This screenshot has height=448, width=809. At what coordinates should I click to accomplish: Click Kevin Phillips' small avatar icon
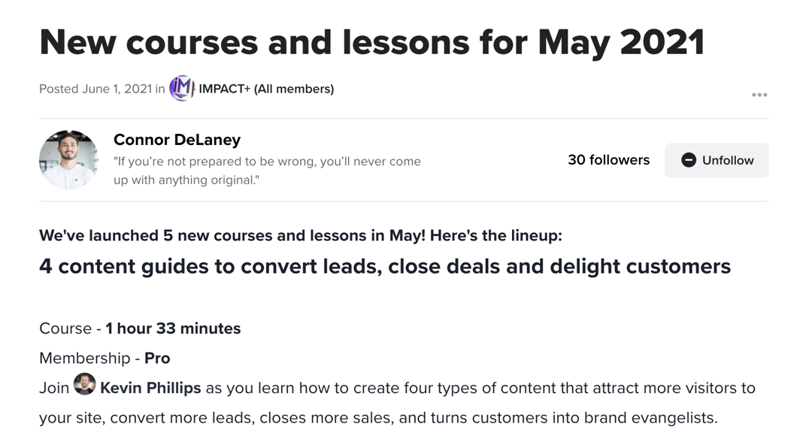coord(84,385)
